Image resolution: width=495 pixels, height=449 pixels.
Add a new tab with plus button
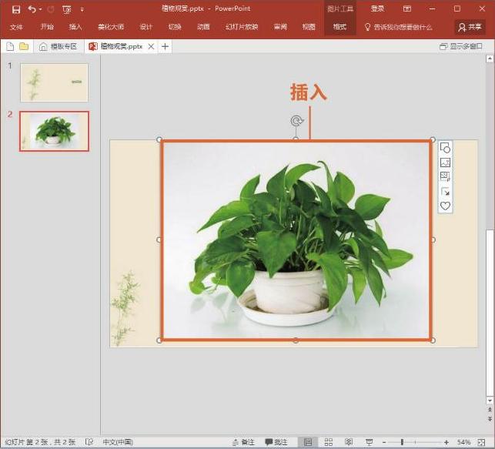pyautogui.click(x=165, y=47)
